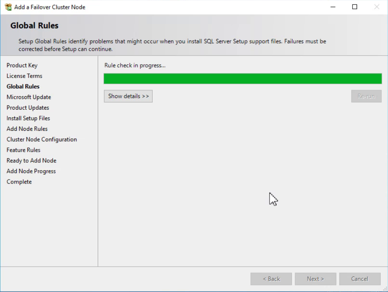Close the setup window

pyautogui.click(x=377, y=7)
